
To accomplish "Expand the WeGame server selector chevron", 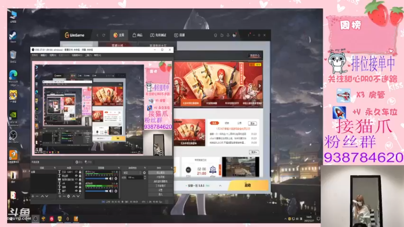I will [x=220, y=186].
